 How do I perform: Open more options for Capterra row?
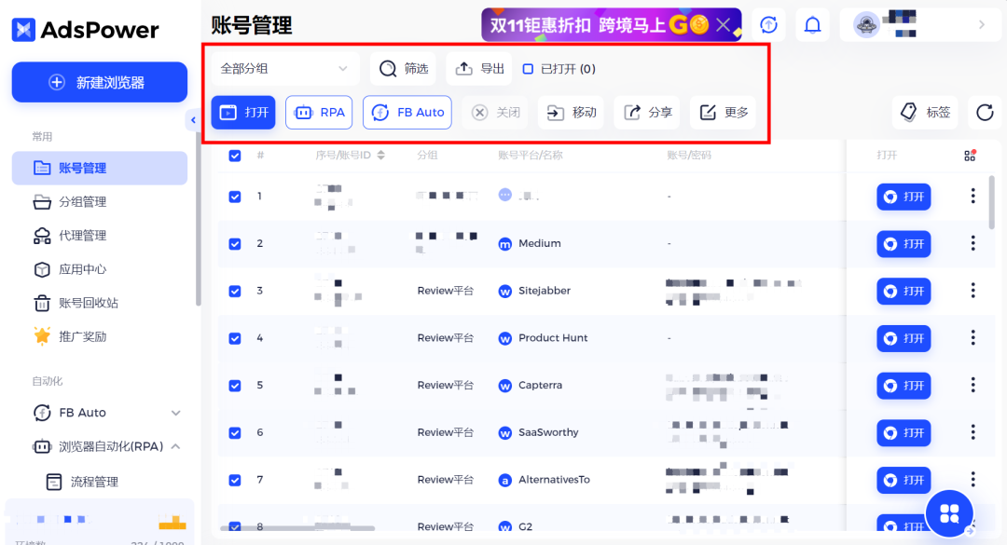point(973,385)
